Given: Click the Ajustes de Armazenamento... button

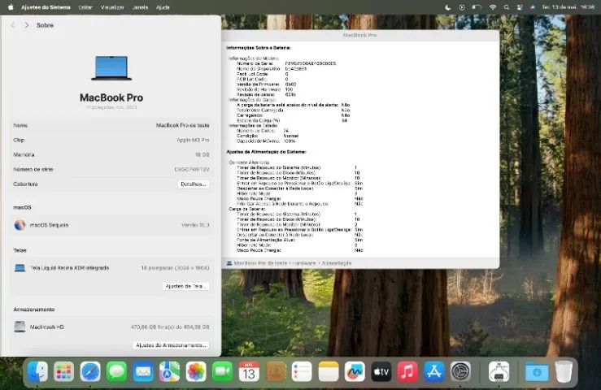Looking at the screenshot, I should [x=172, y=345].
